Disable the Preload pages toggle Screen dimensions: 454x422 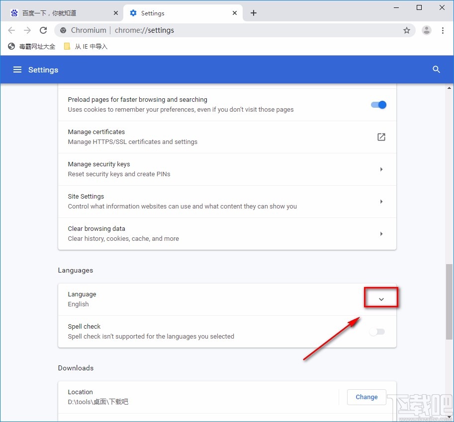click(x=378, y=105)
